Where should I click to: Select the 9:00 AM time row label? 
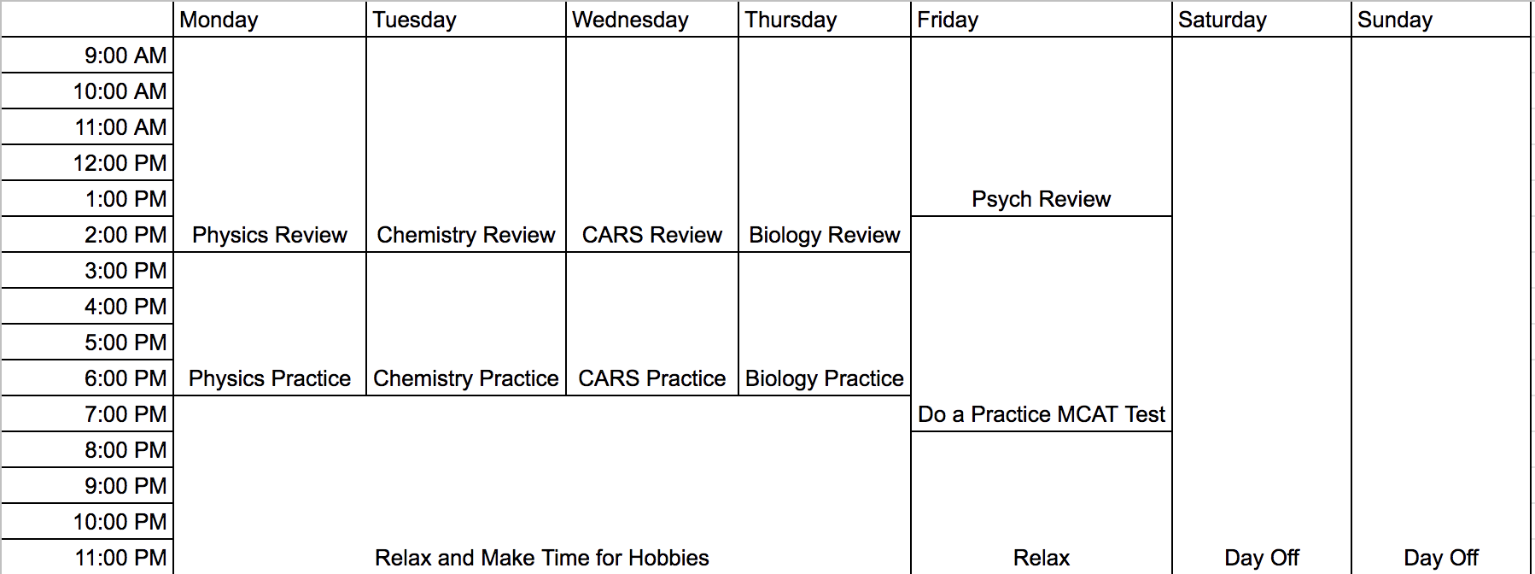coord(87,56)
